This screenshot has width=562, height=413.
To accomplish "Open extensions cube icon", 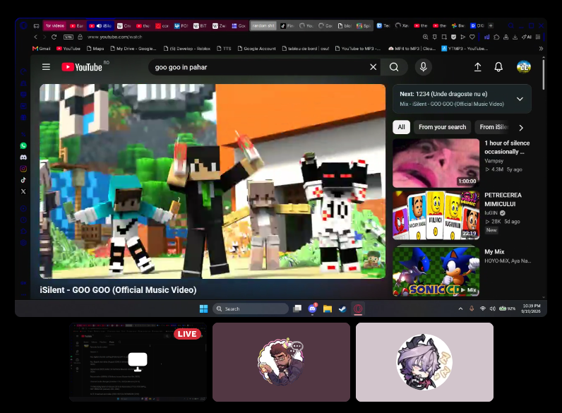I will coord(496,37).
